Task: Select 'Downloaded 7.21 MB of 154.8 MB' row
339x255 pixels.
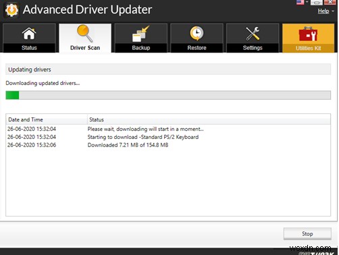Action: [168, 145]
